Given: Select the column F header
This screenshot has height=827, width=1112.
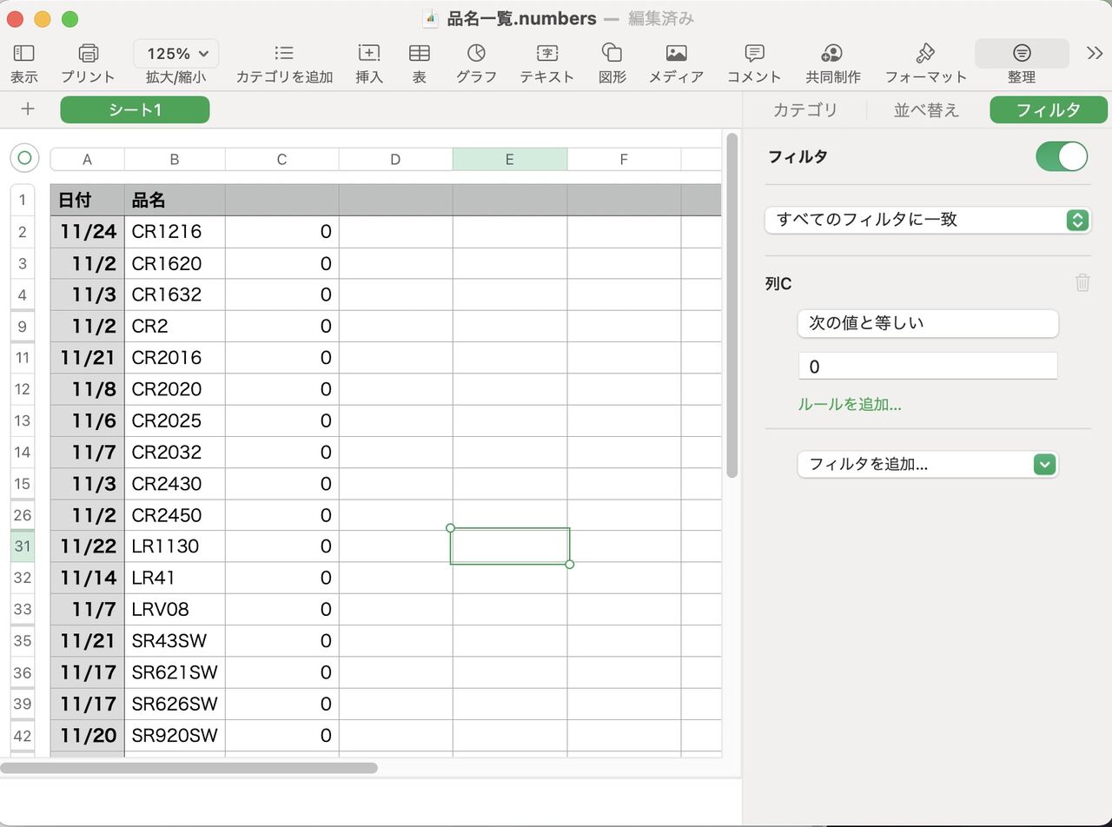Looking at the screenshot, I should 624,159.
